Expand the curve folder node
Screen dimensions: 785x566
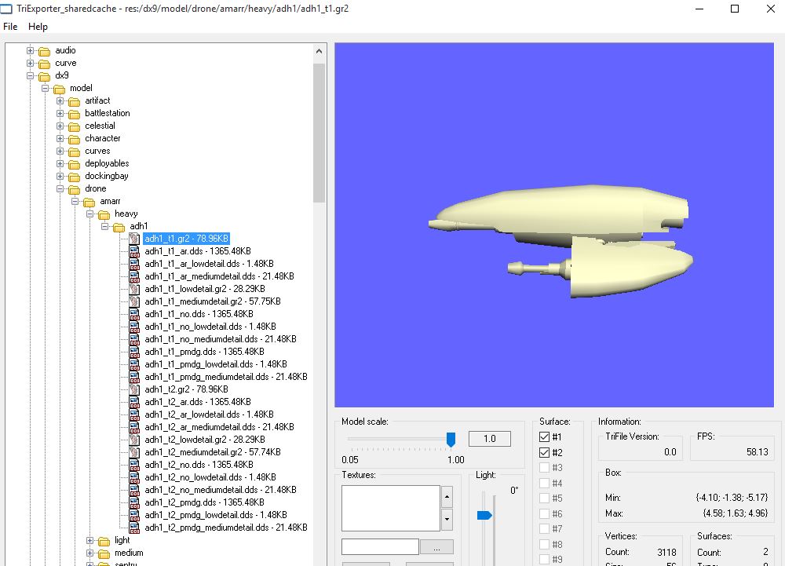30,63
